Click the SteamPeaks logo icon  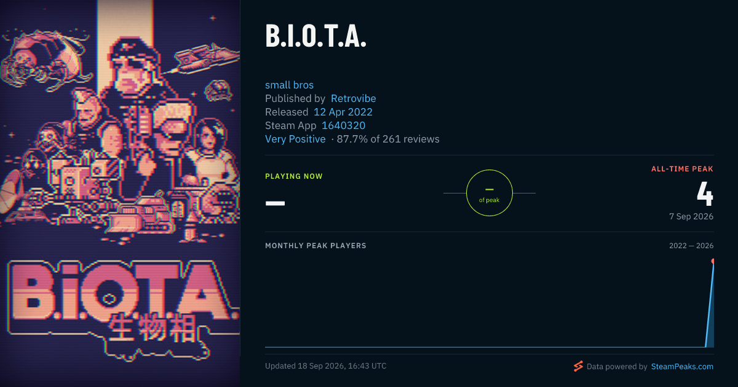pos(578,366)
